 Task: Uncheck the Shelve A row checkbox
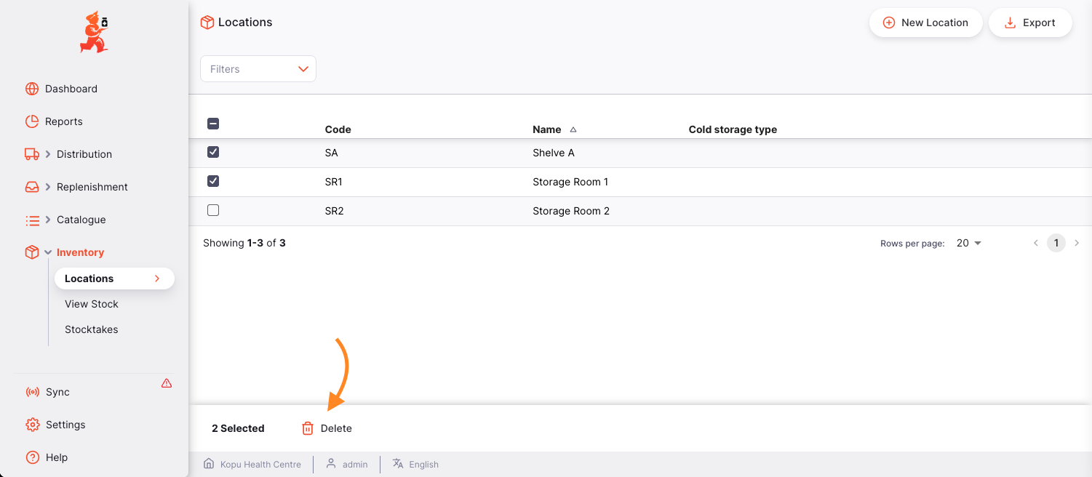(x=213, y=152)
